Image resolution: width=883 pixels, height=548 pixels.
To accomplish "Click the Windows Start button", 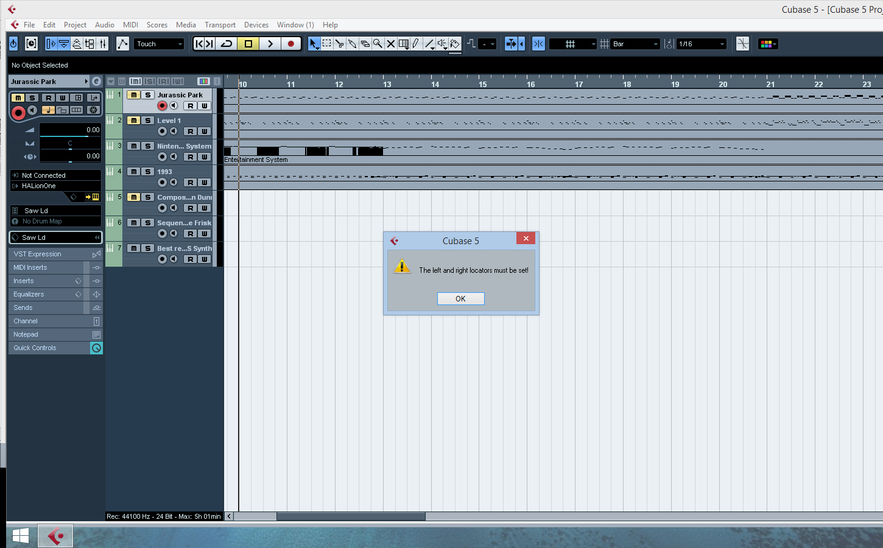I will click(21, 536).
